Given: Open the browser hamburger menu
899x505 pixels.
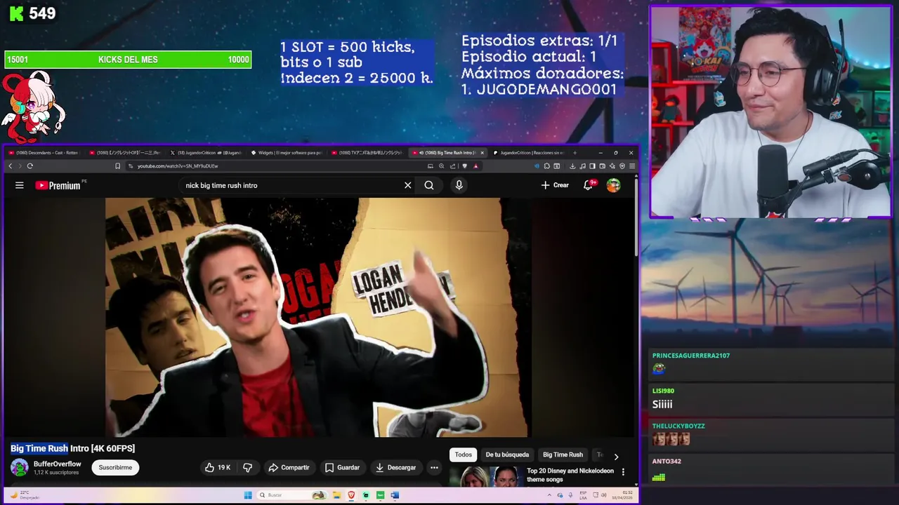Looking at the screenshot, I should [632, 166].
